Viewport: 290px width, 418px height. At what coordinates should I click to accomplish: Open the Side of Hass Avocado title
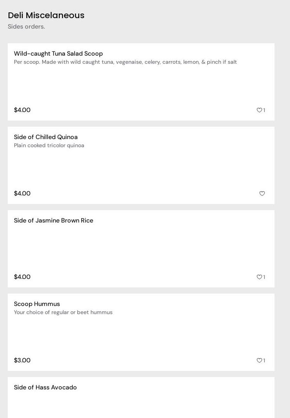[x=45, y=387]
